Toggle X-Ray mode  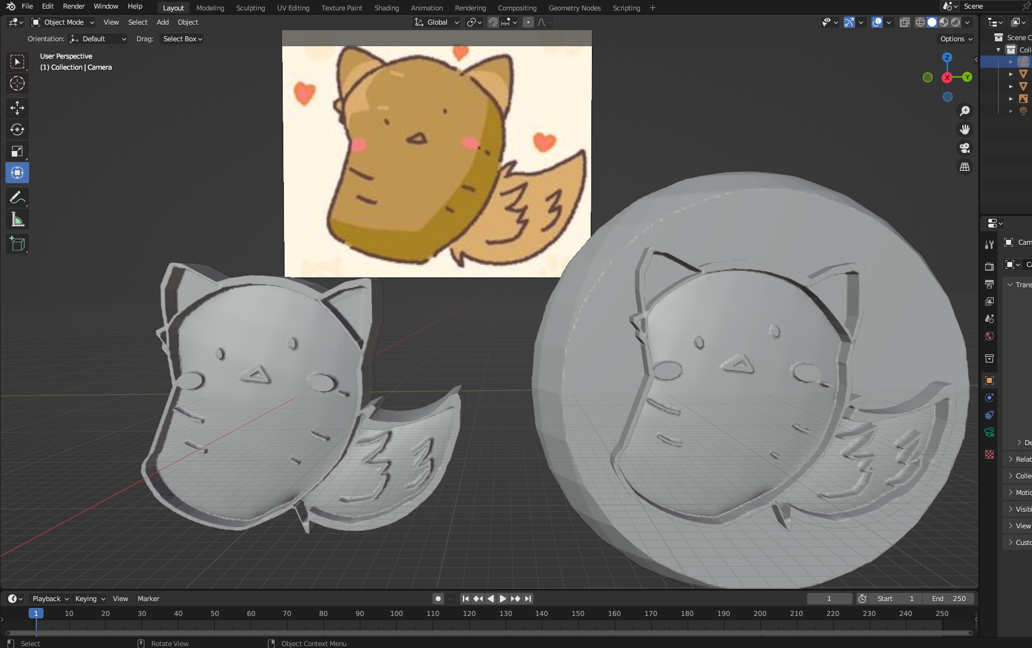click(904, 22)
